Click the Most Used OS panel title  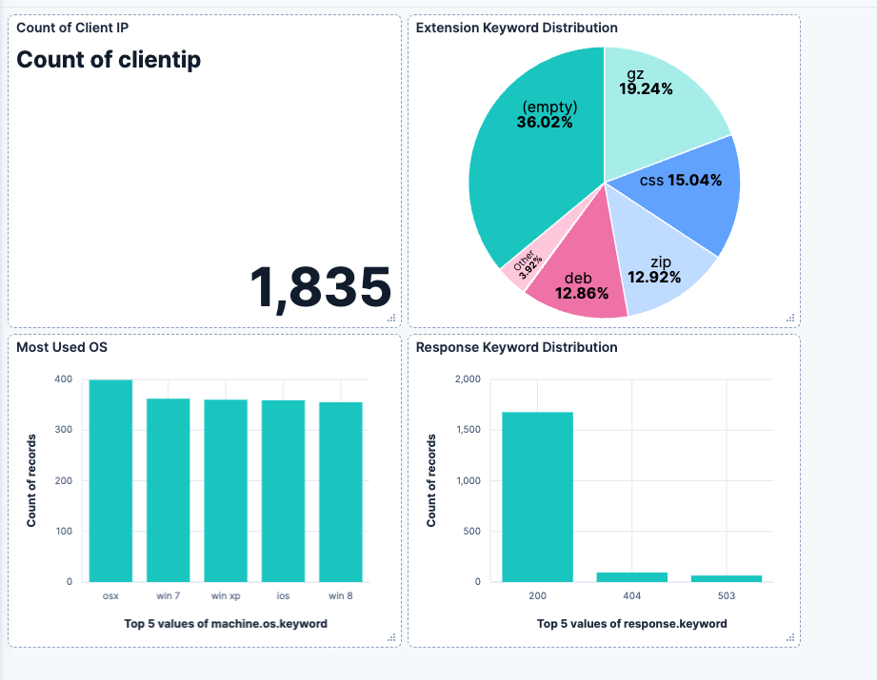[x=62, y=347]
